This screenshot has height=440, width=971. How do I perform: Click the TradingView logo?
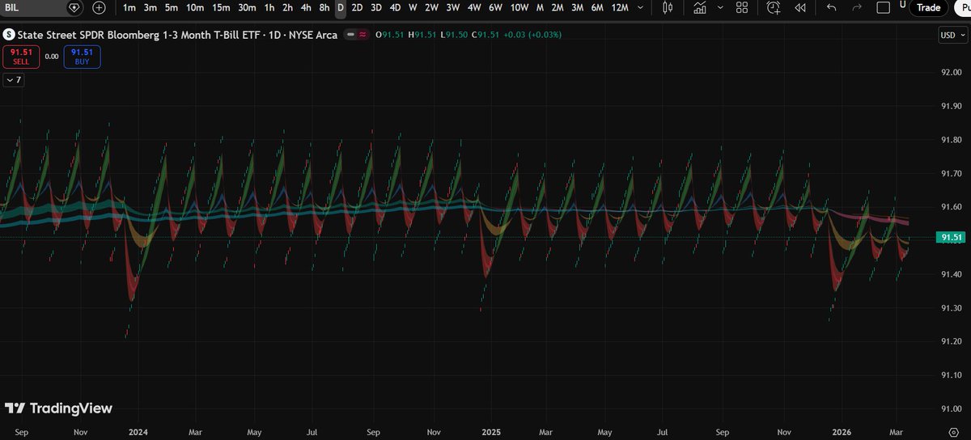[58, 408]
